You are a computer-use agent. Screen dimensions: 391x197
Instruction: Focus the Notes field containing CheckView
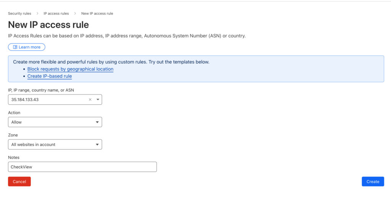pos(82,167)
